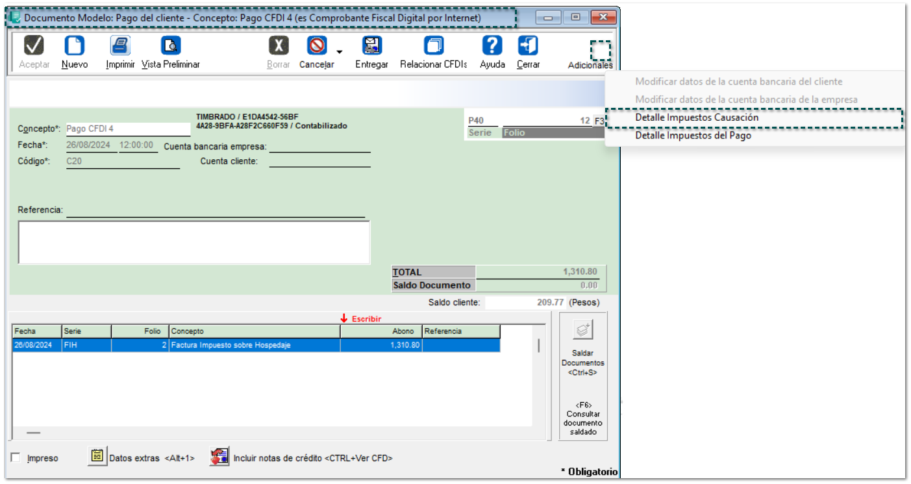Open Ayuda help icon
The height and width of the screenshot is (484, 911).
click(x=492, y=46)
